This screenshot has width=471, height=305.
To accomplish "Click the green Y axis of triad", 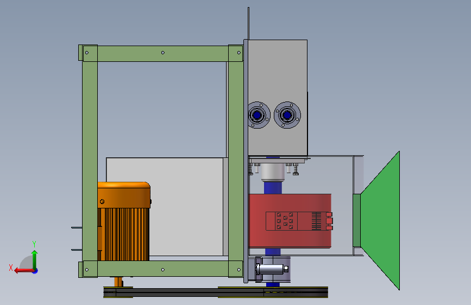I will [35, 259].
